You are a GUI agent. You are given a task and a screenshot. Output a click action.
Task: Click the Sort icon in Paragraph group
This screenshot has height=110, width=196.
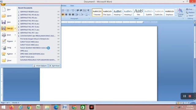[85, 10]
